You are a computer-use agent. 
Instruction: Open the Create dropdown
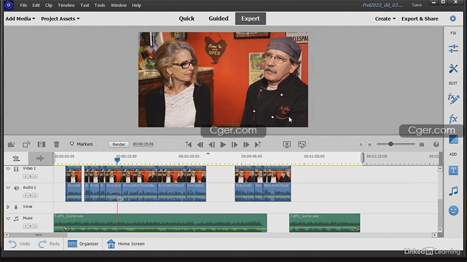tap(385, 19)
